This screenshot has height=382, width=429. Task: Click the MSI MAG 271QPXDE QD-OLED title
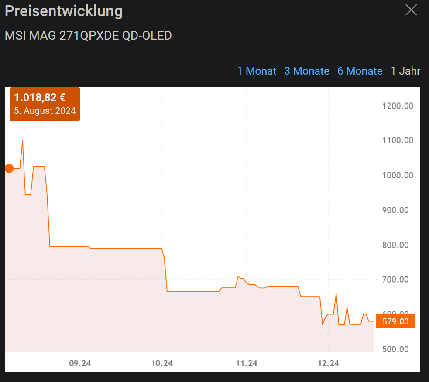click(88, 36)
